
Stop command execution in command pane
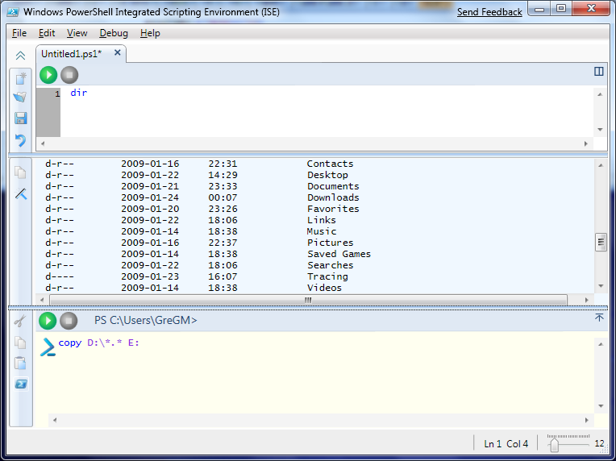pyautogui.click(x=69, y=321)
